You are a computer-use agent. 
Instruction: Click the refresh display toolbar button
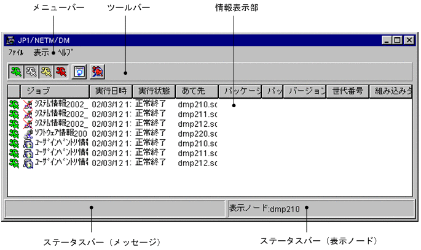[79, 72]
